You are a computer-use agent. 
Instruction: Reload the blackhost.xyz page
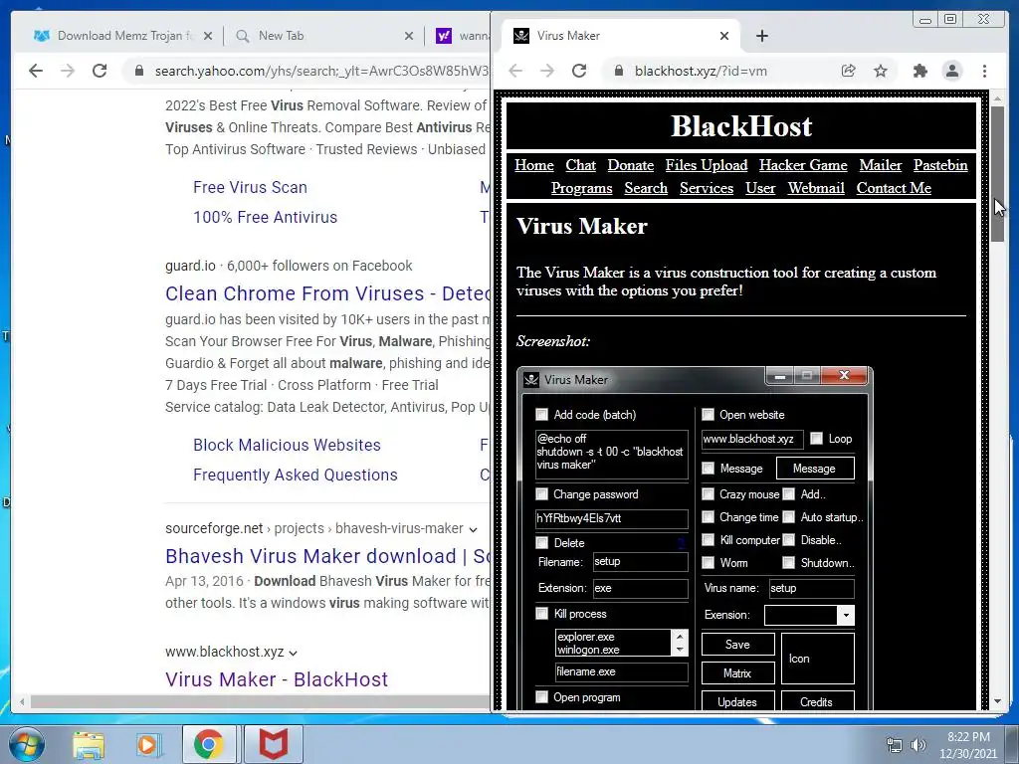(x=579, y=71)
